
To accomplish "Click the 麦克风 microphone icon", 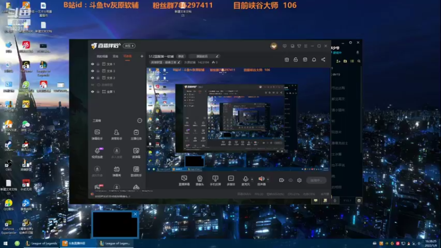I will pyautogui.click(x=245, y=179).
